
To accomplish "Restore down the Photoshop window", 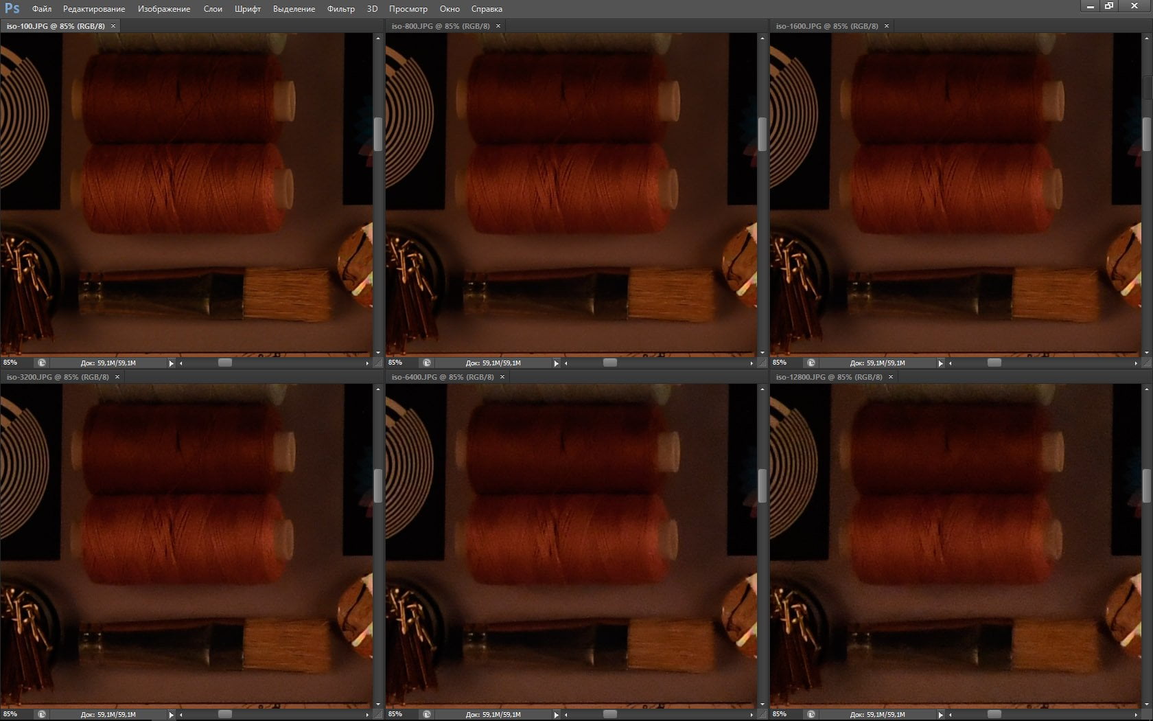I will point(1109,6).
